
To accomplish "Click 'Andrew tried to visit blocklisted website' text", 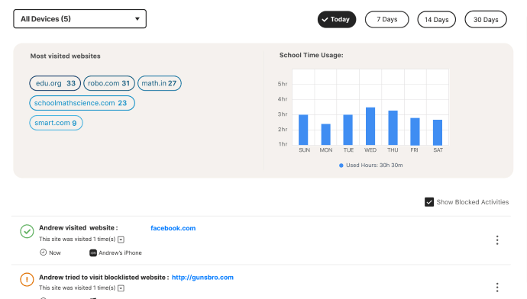I will point(102,277).
